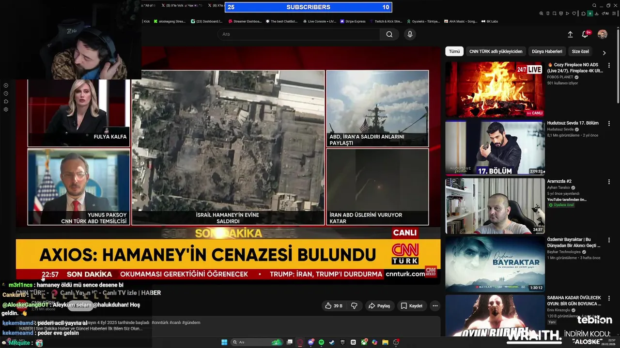Screen dimensions: 620x348
Task: Click the browser toolbar zoom magnifier icon
Action: (541, 14)
